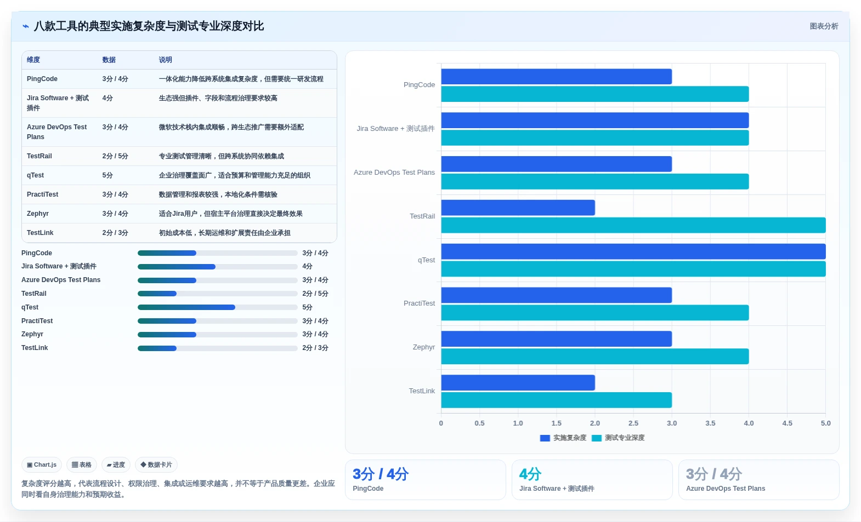Click the Zephyr progress bar

[x=217, y=335]
